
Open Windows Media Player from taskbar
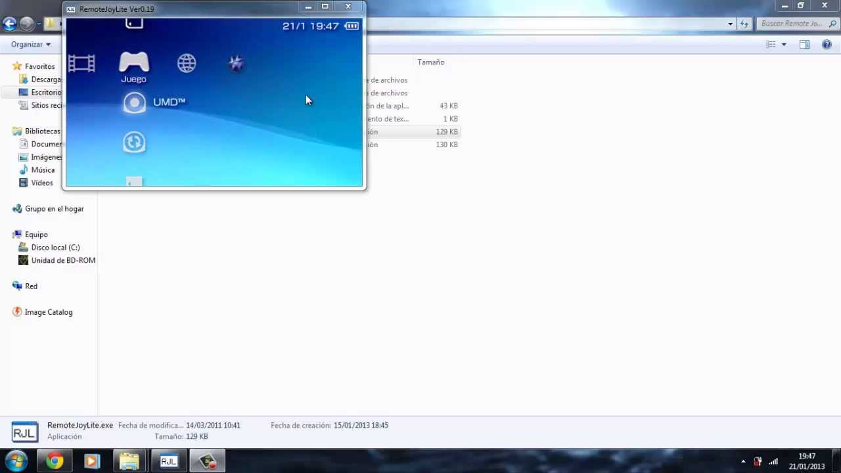(x=91, y=461)
